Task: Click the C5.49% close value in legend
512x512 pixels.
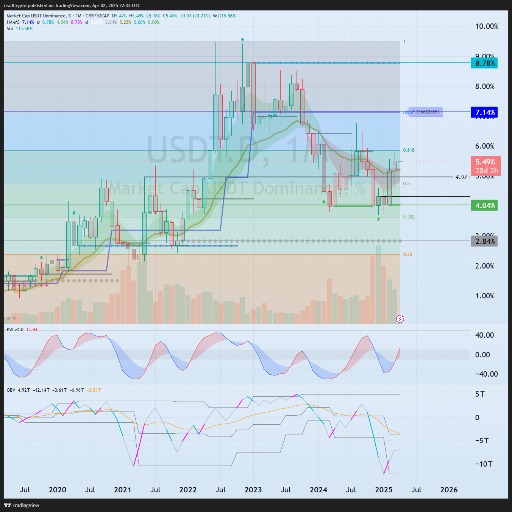Action: click(170, 16)
